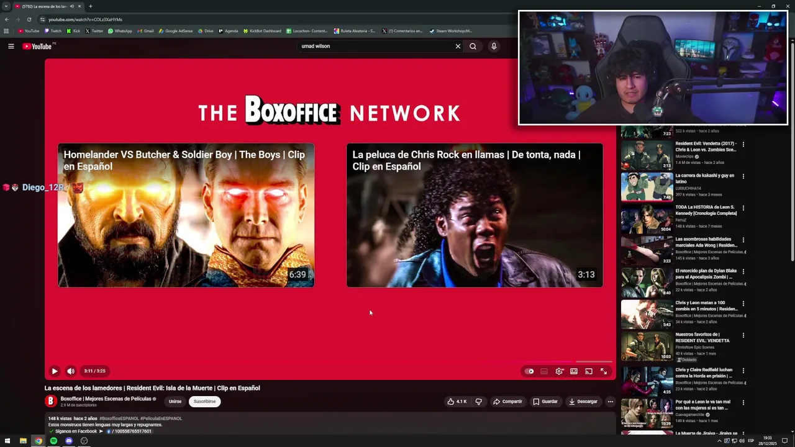Mute the video player volume
Image resolution: width=795 pixels, height=447 pixels.
click(71, 371)
